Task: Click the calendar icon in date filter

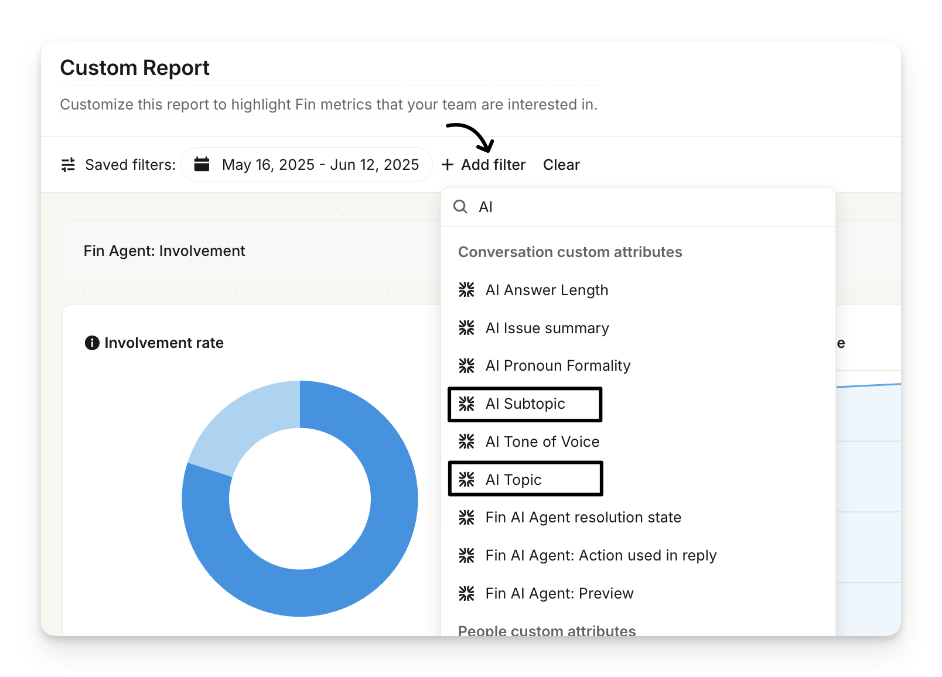Action: pyautogui.click(x=202, y=165)
